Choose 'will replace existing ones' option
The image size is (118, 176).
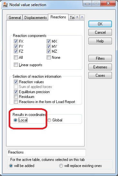pos(61,166)
